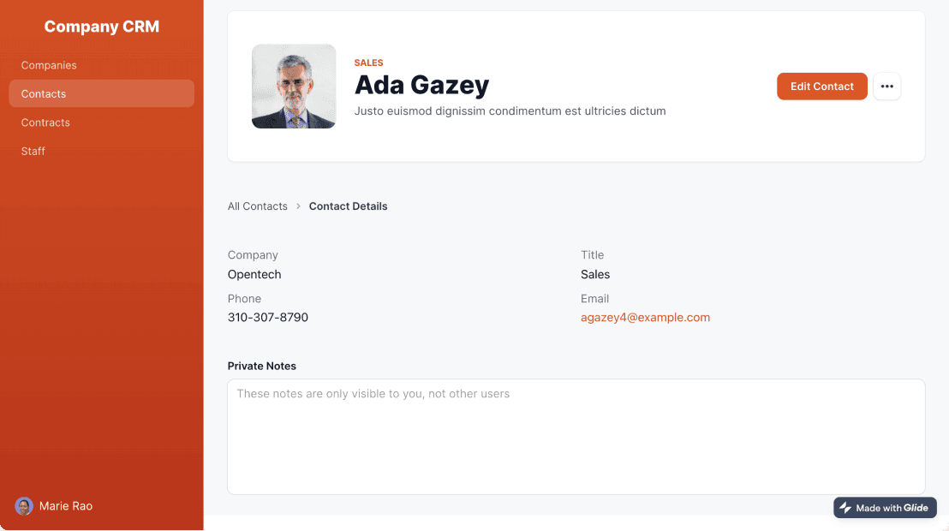
Task: Click Marie Rao's user avatar icon
Action: pos(24,506)
